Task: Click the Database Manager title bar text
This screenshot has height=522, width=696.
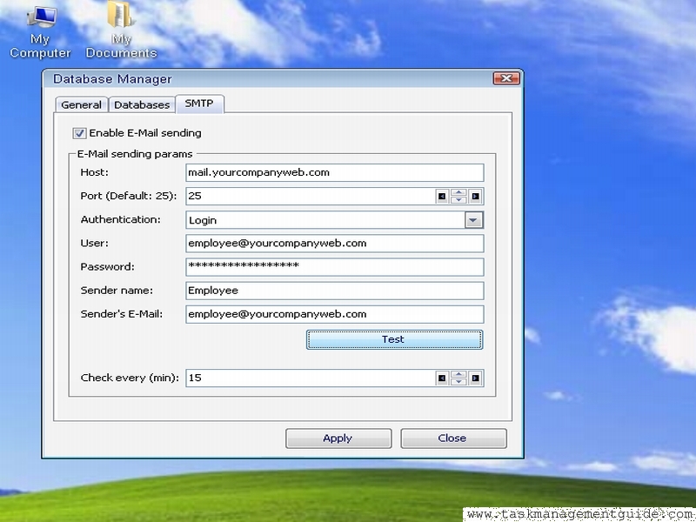Action: point(112,79)
